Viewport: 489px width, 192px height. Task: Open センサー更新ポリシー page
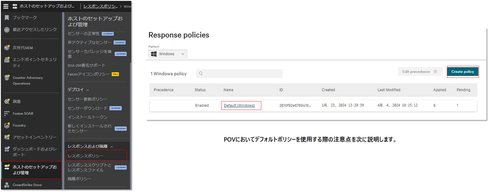coord(88,99)
